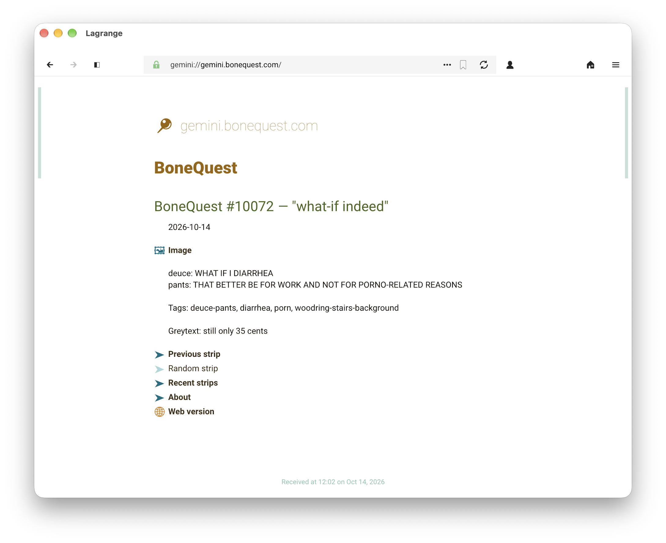
Task: Click the URL address field
Action: (300, 65)
